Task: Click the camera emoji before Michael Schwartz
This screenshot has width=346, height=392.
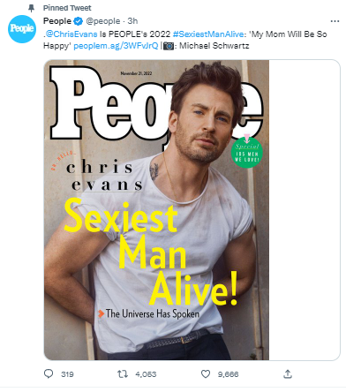Action: coord(169,46)
